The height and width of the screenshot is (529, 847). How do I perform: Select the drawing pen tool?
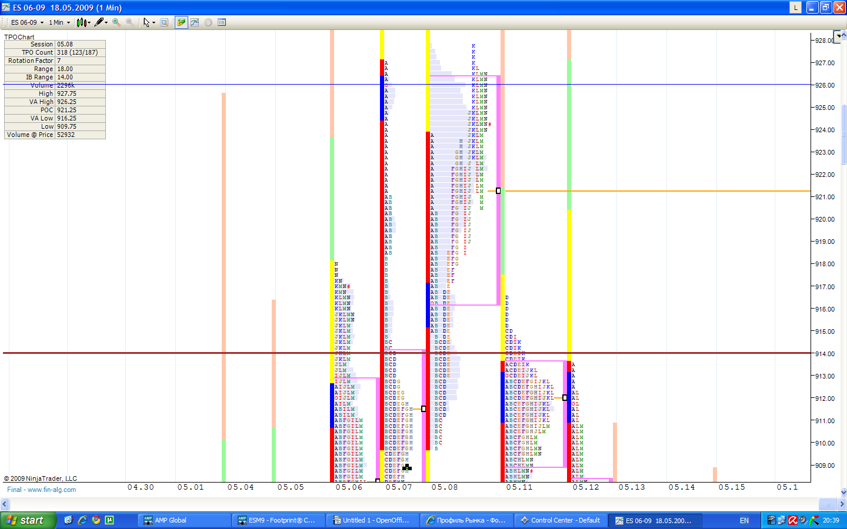[99, 22]
